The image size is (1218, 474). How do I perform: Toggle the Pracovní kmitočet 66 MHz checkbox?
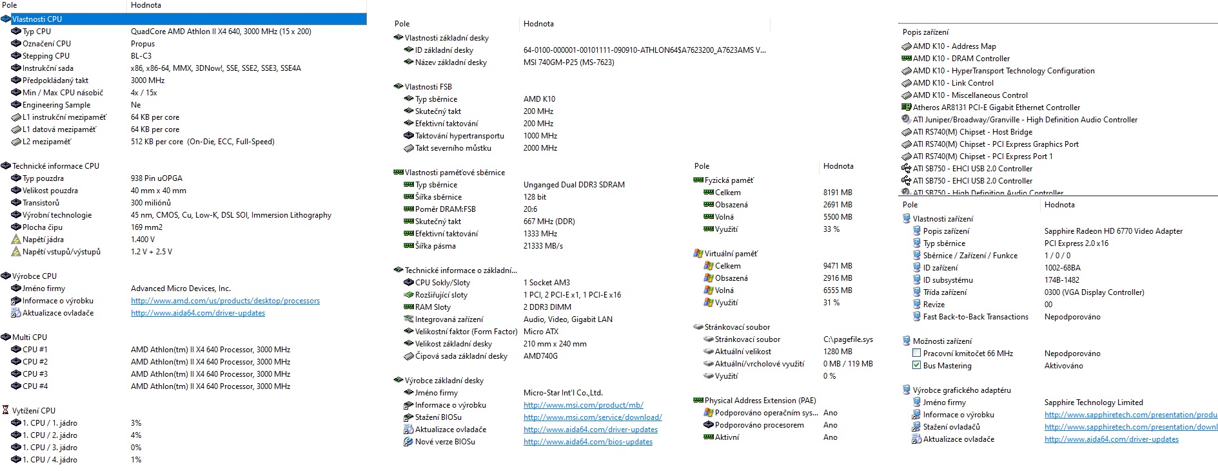pyautogui.click(x=917, y=354)
